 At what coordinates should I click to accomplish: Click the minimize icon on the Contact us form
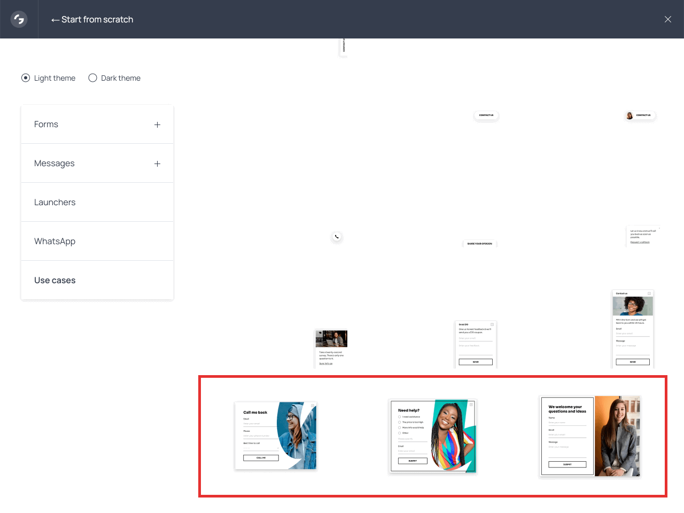coord(648,293)
